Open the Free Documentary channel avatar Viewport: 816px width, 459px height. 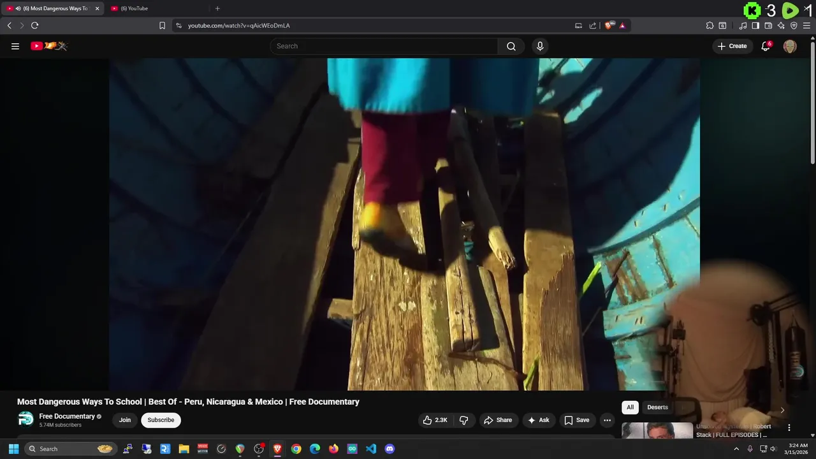coord(25,419)
